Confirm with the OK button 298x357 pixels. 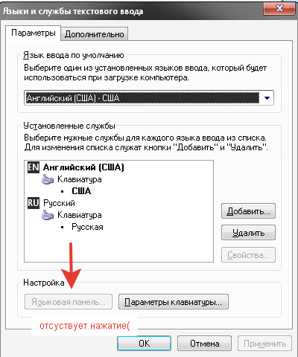[x=144, y=344]
